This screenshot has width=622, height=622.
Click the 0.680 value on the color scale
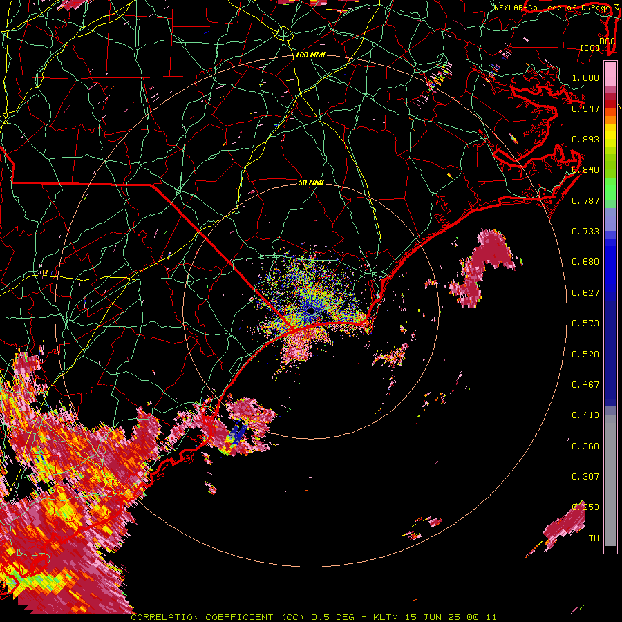coord(585,262)
